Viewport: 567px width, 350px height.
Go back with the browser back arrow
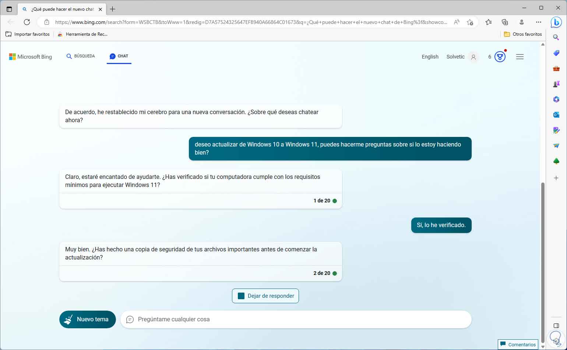click(x=11, y=22)
